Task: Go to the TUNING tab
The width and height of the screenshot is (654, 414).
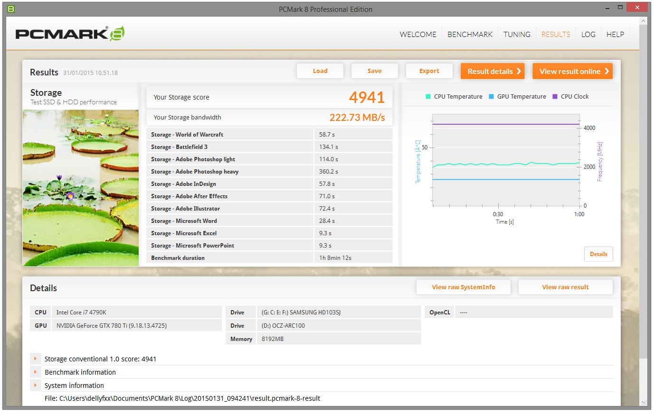Action: [x=517, y=35]
